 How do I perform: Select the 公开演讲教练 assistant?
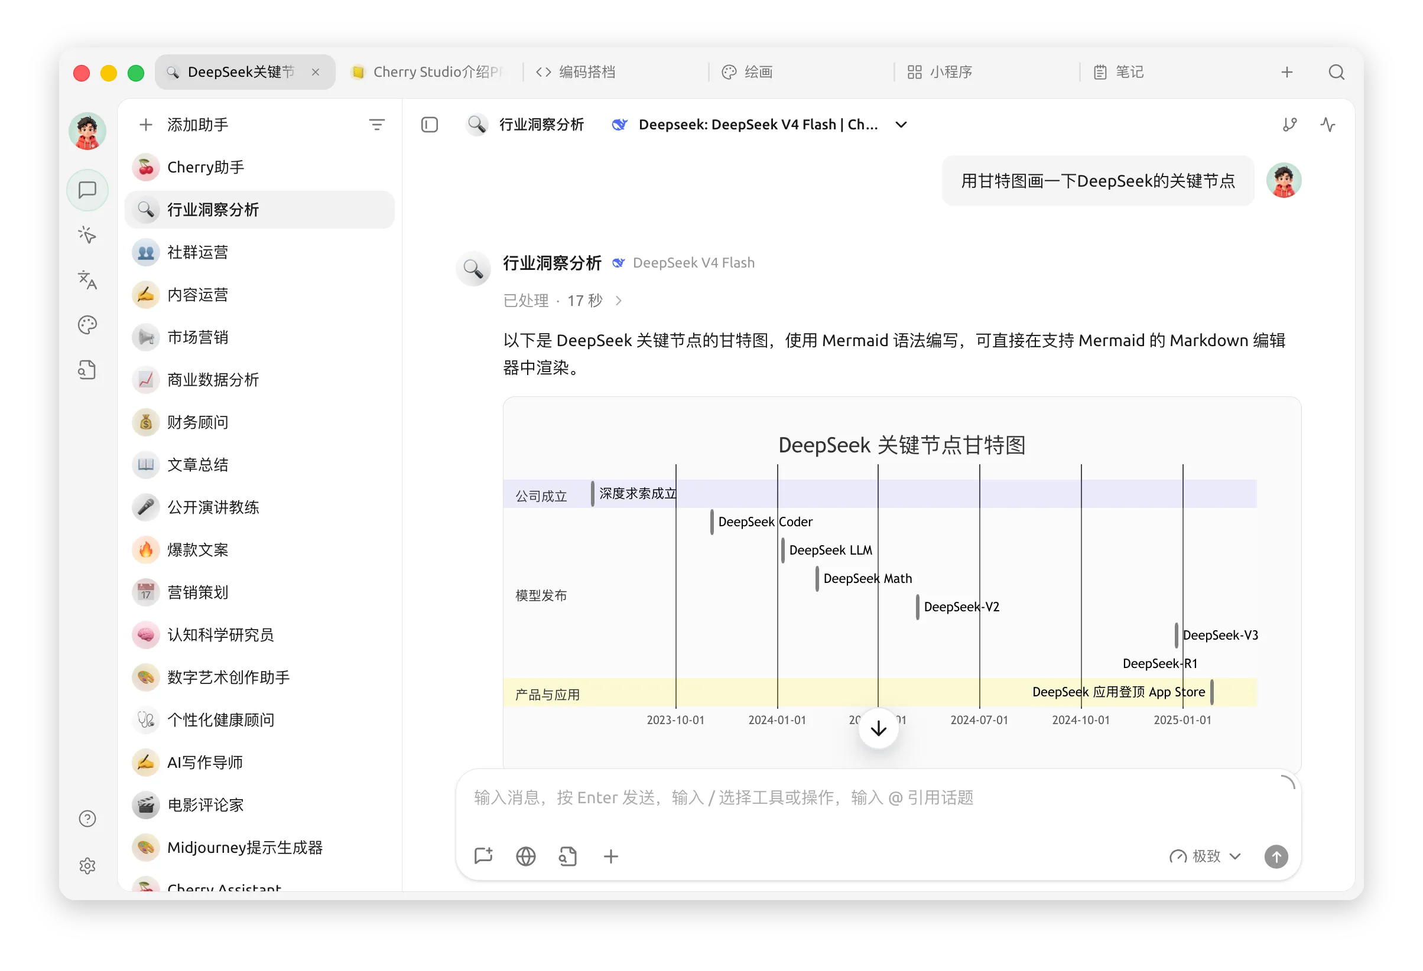point(259,507)
